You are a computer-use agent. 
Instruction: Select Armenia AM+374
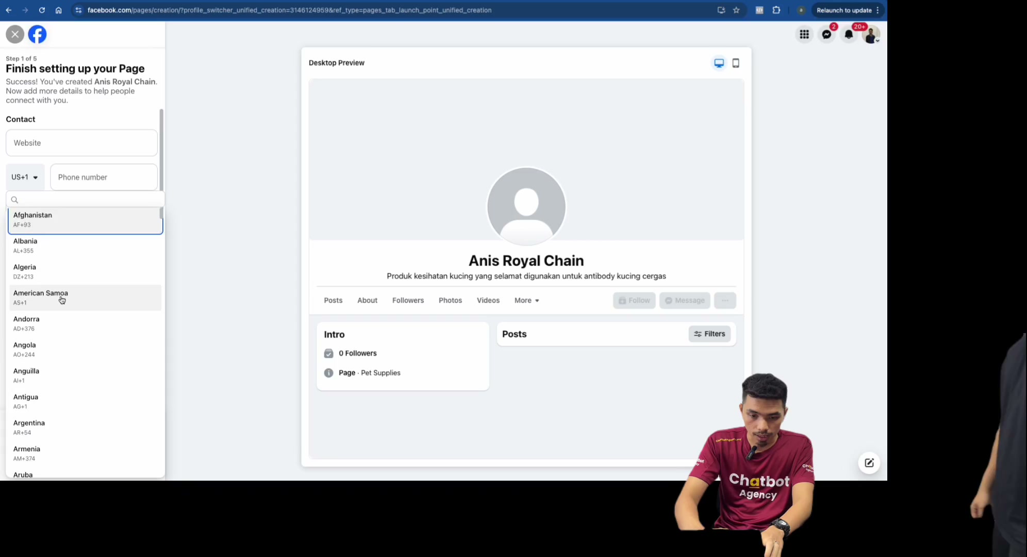[x=86, y=453]
